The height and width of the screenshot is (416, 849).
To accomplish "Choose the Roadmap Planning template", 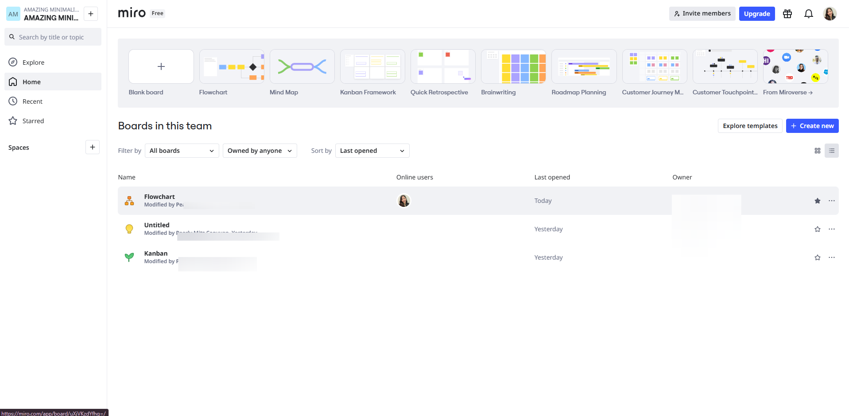I will click(584, 66).
